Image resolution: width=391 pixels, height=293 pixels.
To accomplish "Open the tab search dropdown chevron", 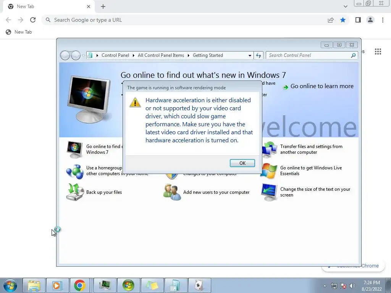I will pyautogui.click(x=345, y=6).
